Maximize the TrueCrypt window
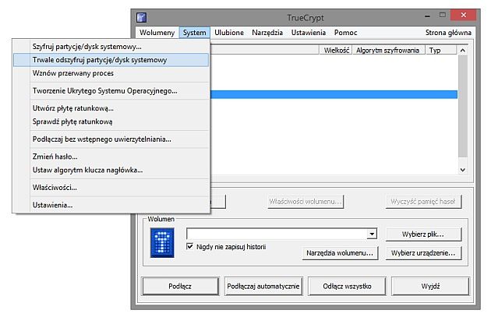The image size is (491, 317). point(443,15)
